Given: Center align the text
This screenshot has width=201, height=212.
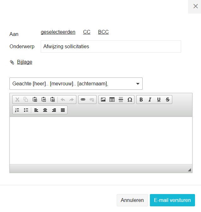Looking at the screenshot, I should click(x=45, y=110).
